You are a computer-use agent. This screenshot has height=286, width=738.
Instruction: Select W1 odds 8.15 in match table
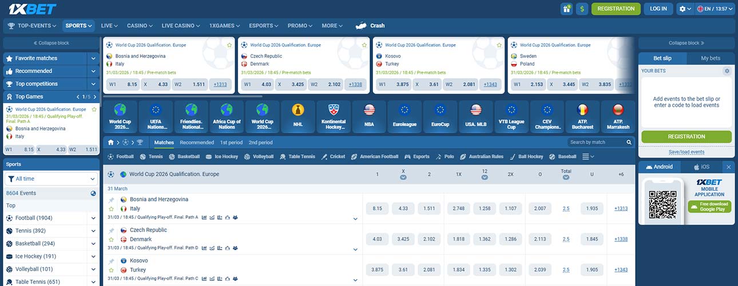click(x=377, y=208)
